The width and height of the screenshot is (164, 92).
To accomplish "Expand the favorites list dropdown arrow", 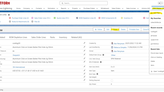I will pos(162,3).
